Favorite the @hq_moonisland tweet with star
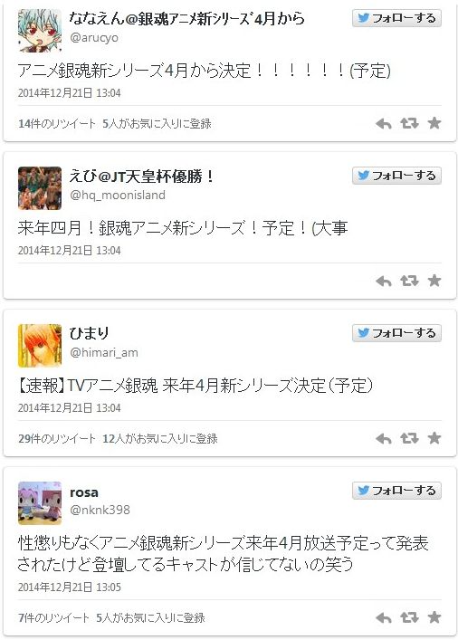This screenshot has height=640, width=458. click(x=434, y=281)
